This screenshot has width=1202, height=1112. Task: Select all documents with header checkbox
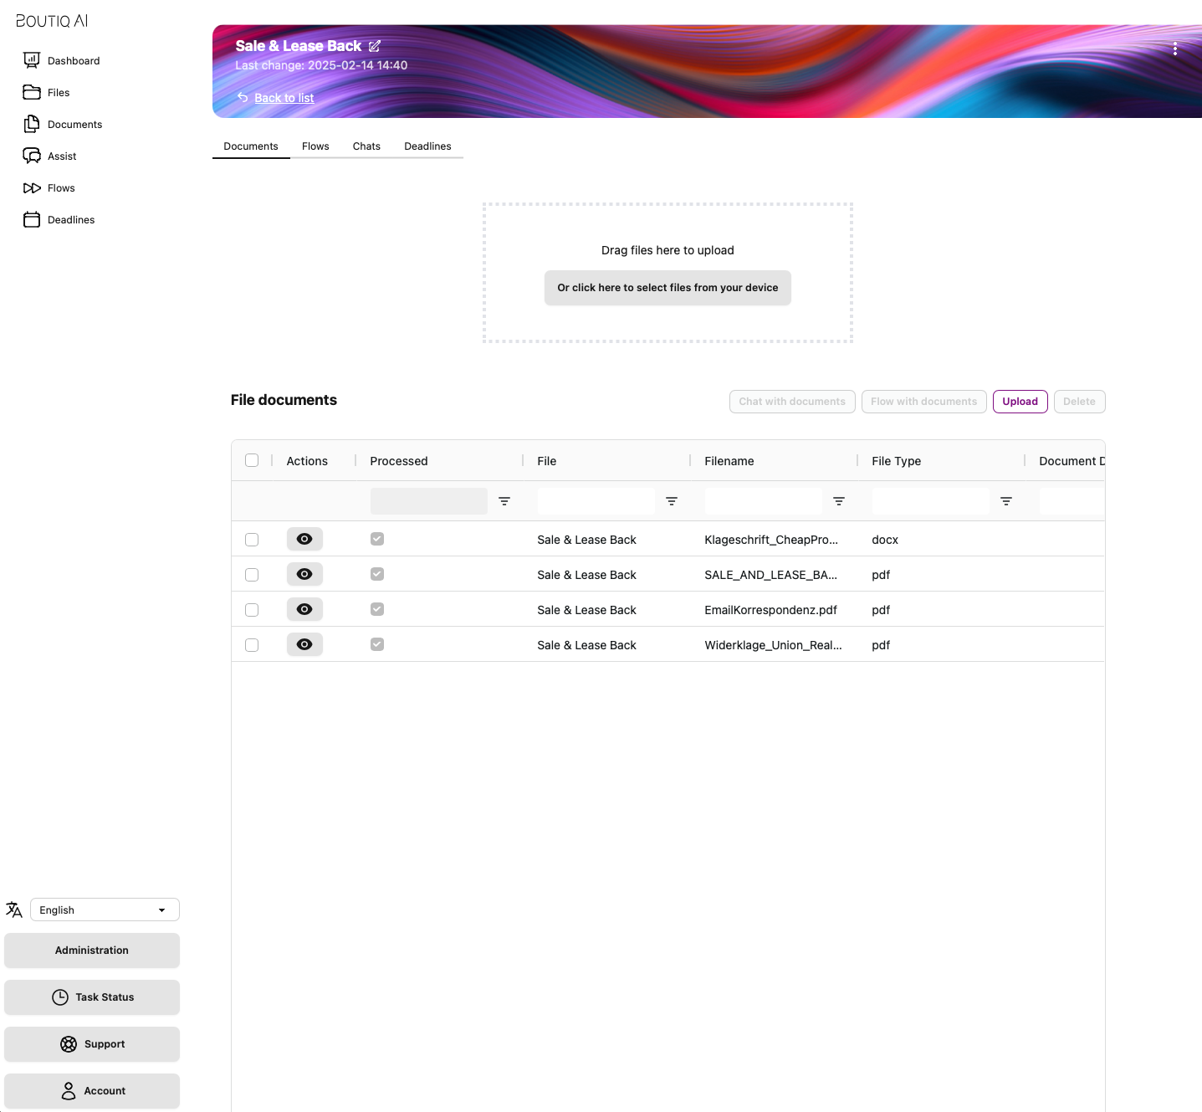[252, 461]
